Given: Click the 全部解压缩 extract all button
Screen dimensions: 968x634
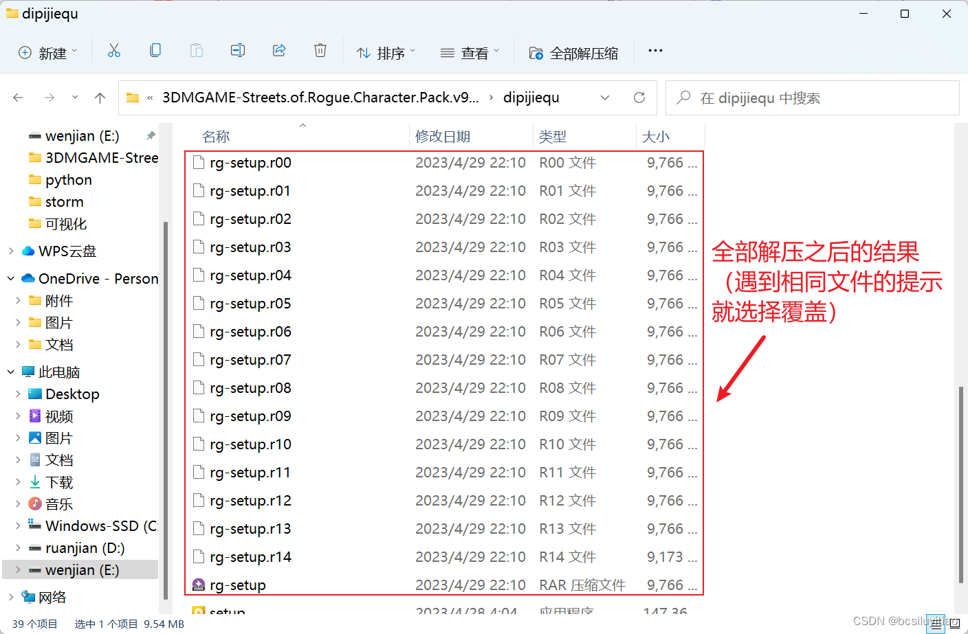Looking at the screenshot, I should pos(574,52).
